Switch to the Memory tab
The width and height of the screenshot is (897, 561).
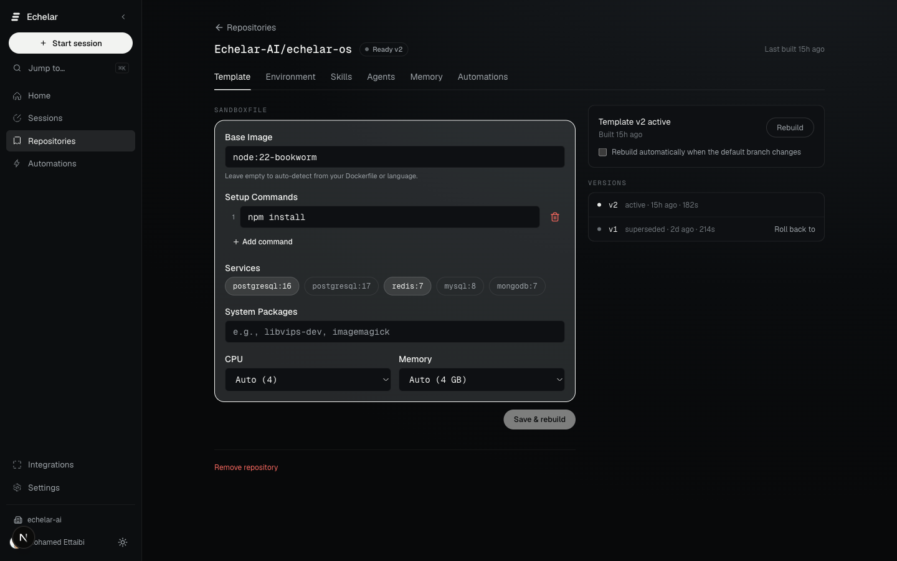pyautogui.click(x=426, y=77)
